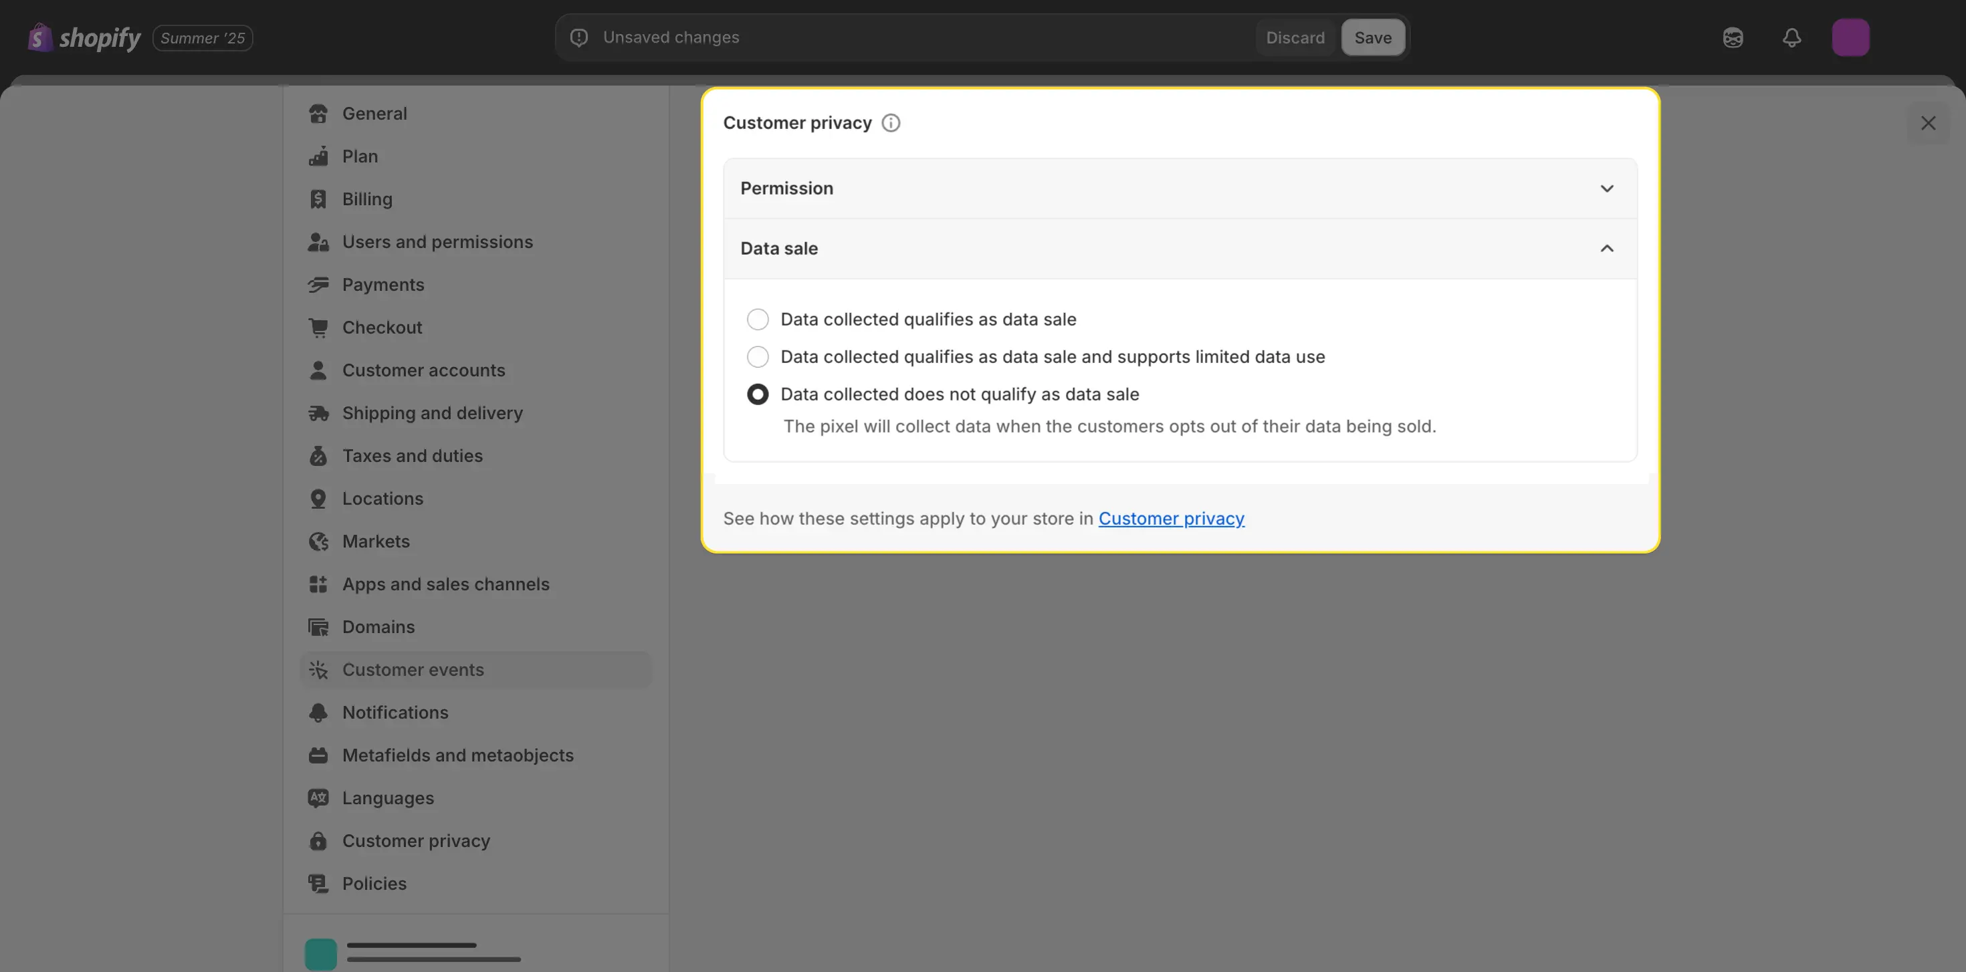Screen dimensions: 1966x972
Task: Click the teal store avatar at sidebar bottom
Action: pyautogui.click(x=320, y=954)
